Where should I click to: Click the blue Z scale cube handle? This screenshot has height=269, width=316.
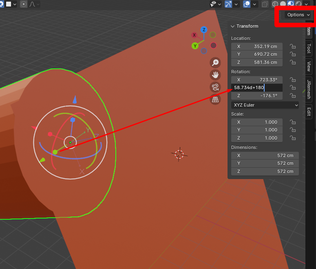(73, 120)
